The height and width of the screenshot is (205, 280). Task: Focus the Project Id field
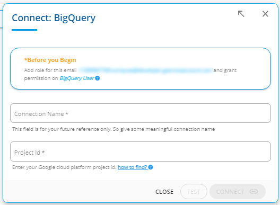(x=141, y=151)
